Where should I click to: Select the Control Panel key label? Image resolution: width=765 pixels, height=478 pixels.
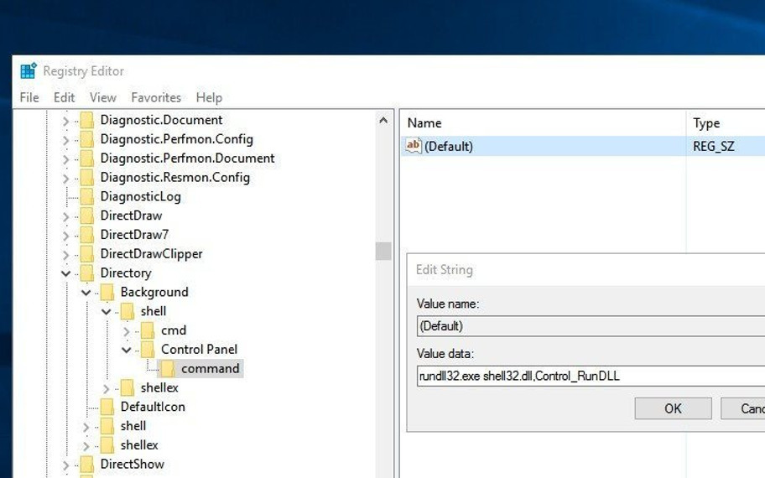pos(199,349)
